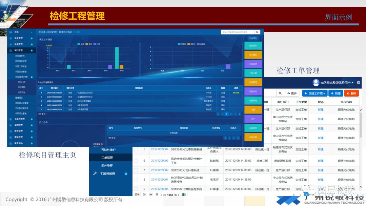The height and width of the screenshot is (206, 366).
Task: Click cell 运维二班 in work order table
Action: point(262,161)
